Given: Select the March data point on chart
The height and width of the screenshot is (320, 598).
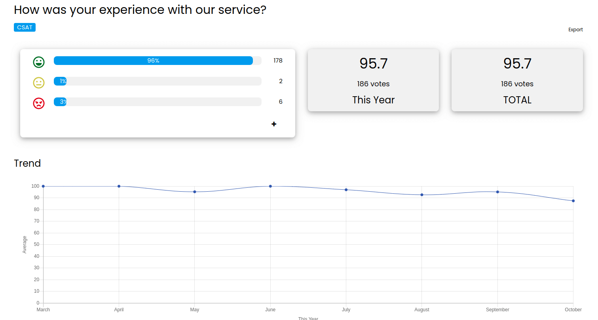Looking at the screenshot, I should [x=43, y=186].
